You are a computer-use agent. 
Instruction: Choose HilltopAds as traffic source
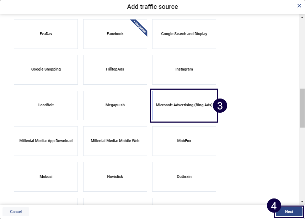tap(115, 69)
